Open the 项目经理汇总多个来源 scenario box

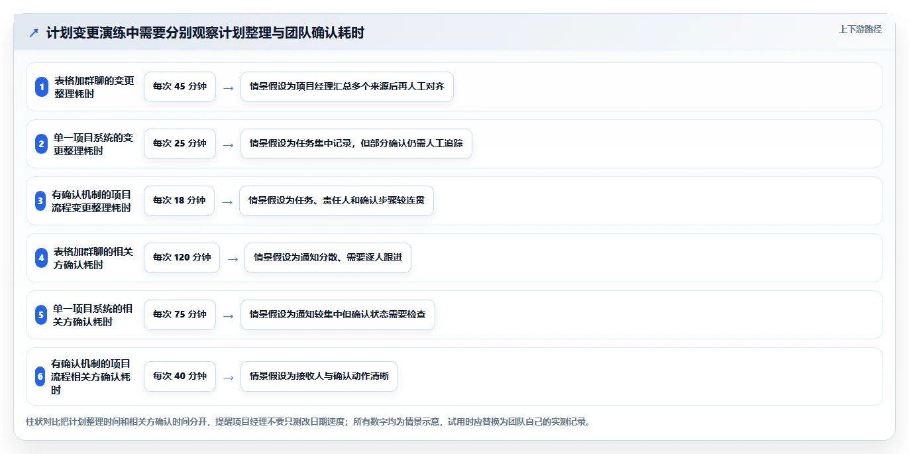click(347, 87)
